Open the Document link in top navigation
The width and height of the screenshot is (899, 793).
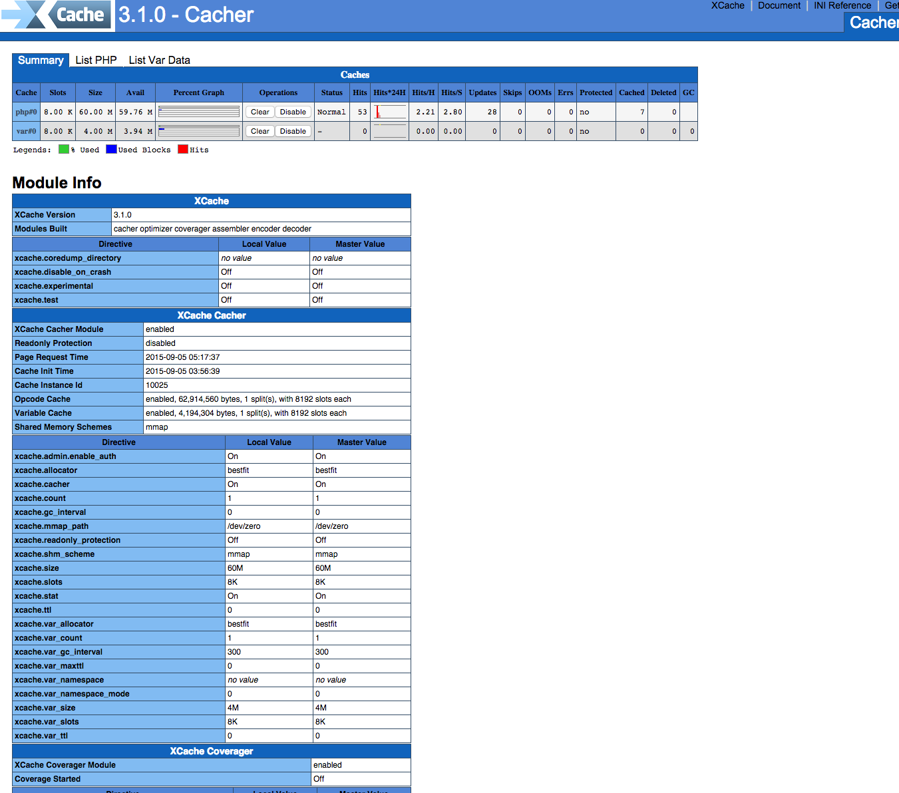779,5
